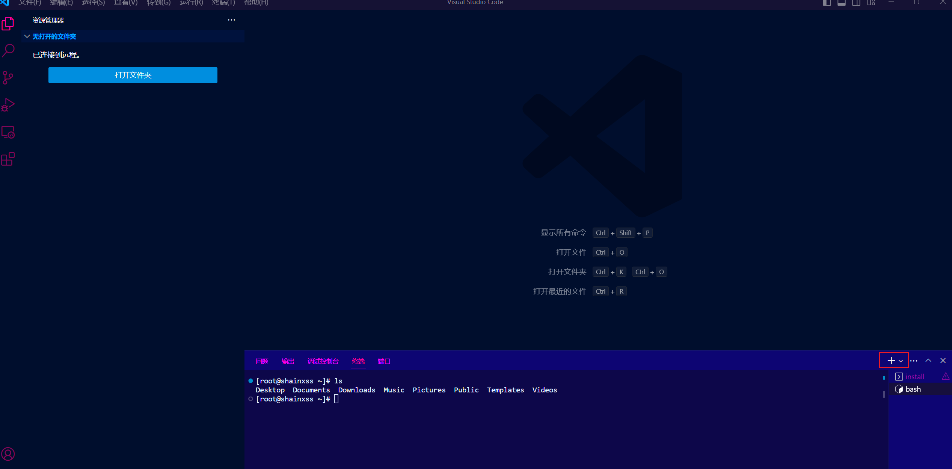
Task: Open the terminal panel more actions ellipsis
Action: click(x=914, y=360)
